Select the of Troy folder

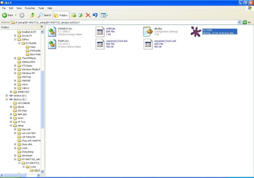coord(19,122)
